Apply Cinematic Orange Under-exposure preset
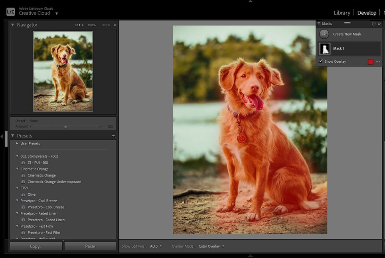Viewport: 385px width, 258px height. pyautogui.click(x=54, y=182)
